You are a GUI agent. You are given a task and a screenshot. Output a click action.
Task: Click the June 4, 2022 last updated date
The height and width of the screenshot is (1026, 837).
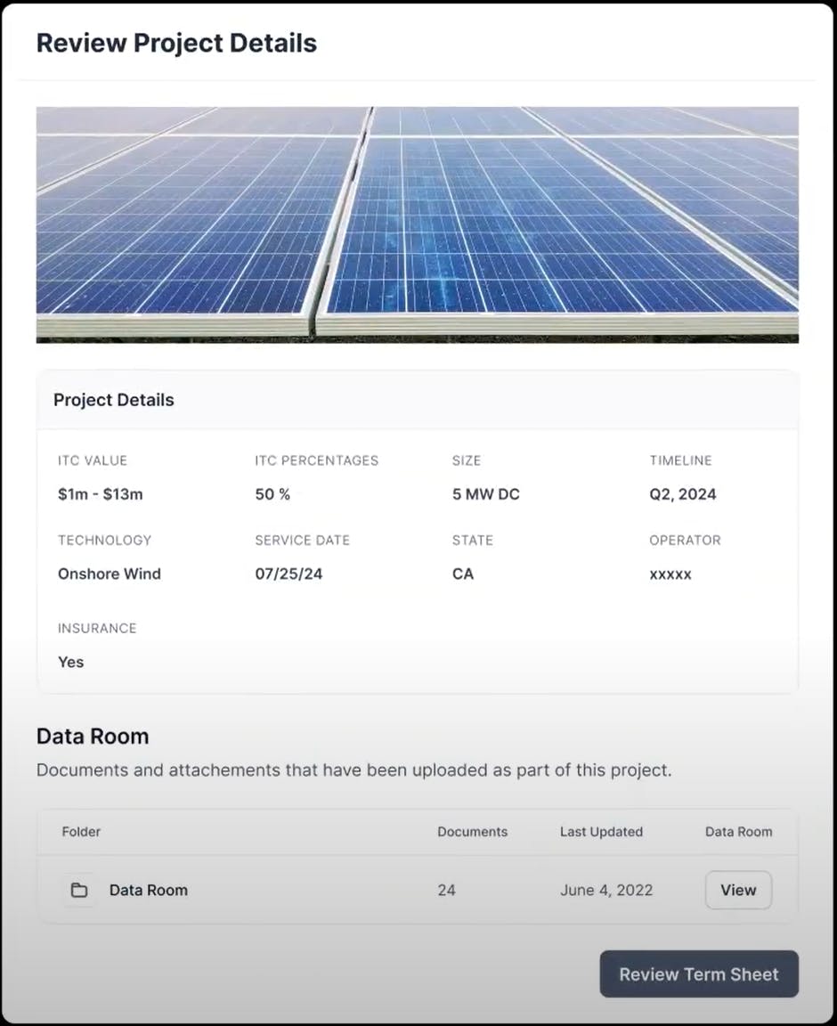coord(606,890)
